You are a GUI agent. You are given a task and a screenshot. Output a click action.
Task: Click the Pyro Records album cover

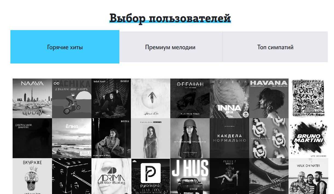(x=151, y=176)
